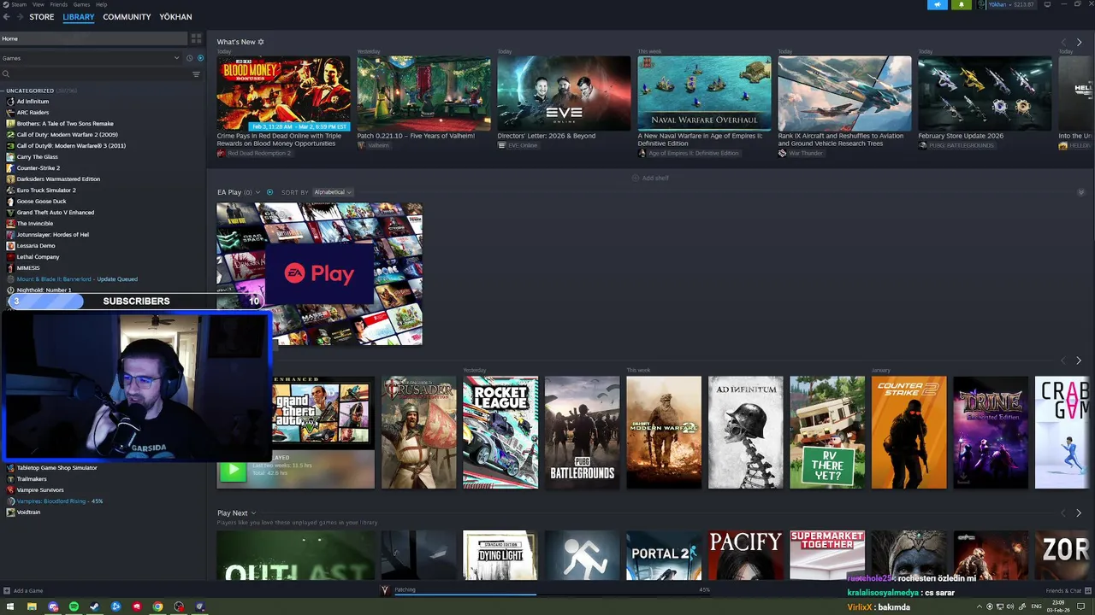Toggle sort by recent activity clock
The width and height of the screenshot is (1095, 615).
point(189,58)
